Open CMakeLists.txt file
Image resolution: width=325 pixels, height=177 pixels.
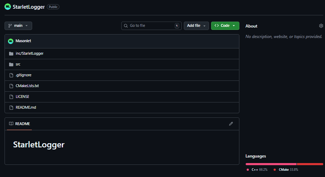click(27, 86)
